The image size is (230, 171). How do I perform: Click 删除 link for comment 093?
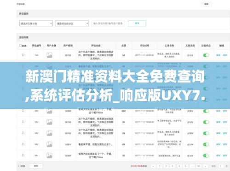225,133
